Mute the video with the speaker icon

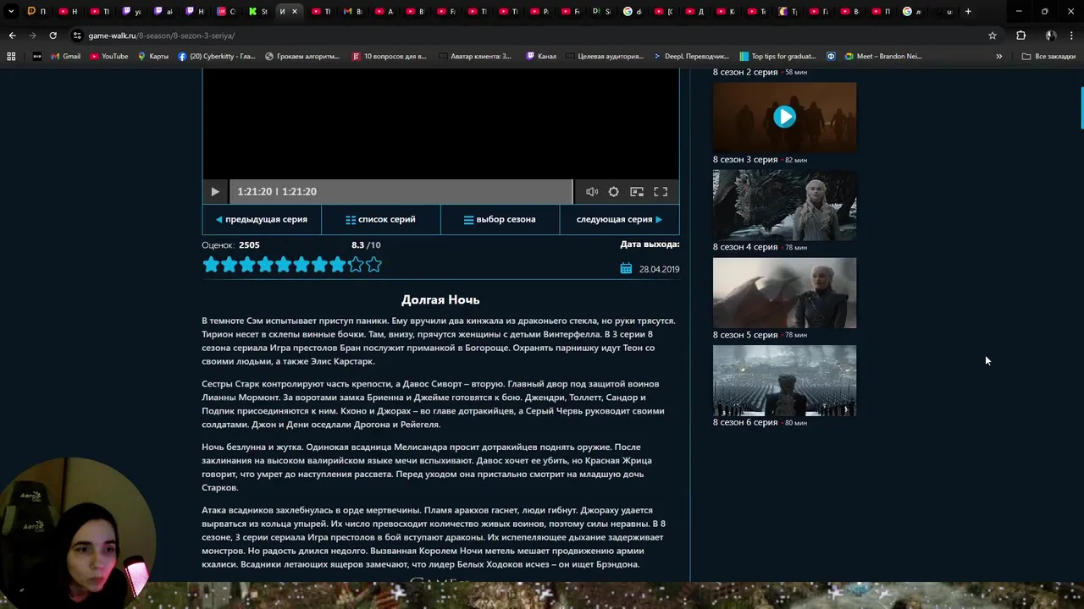(592, 192)
